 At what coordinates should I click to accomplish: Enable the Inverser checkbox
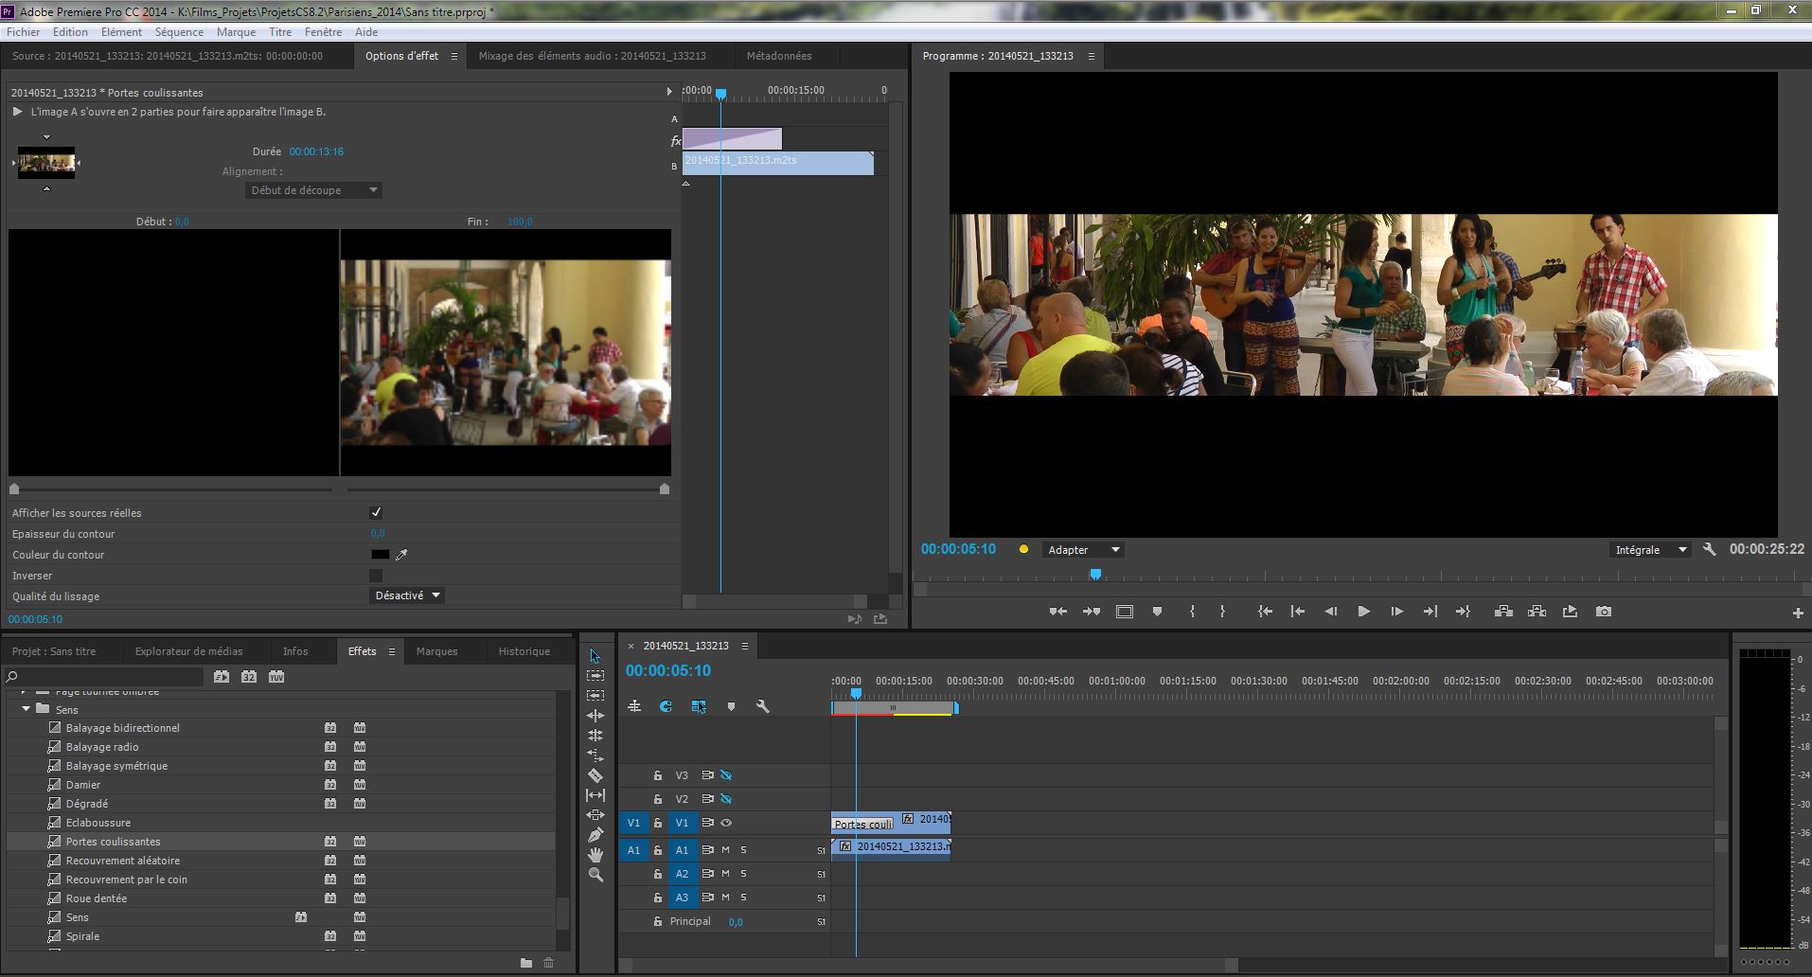pos(376,576)
